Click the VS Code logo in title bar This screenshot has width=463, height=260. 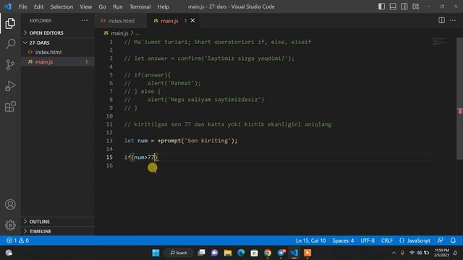[8, 6]
